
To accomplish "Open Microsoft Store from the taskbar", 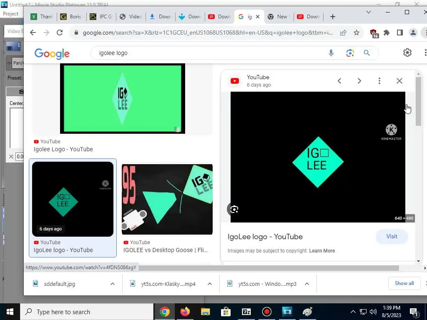I will (226, 312).
